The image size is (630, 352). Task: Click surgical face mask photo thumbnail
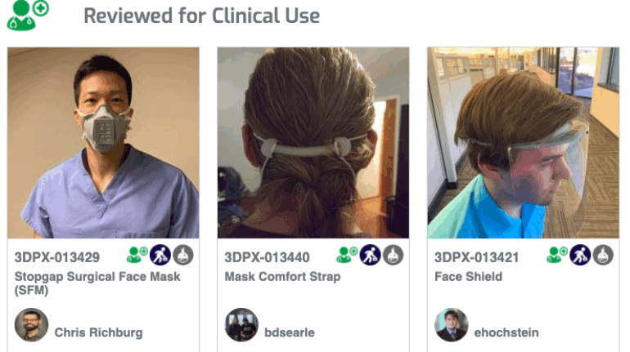coord(103,143)
